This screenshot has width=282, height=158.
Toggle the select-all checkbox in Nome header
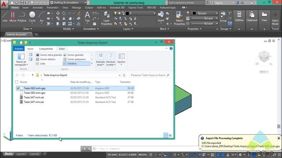(17, 82)
